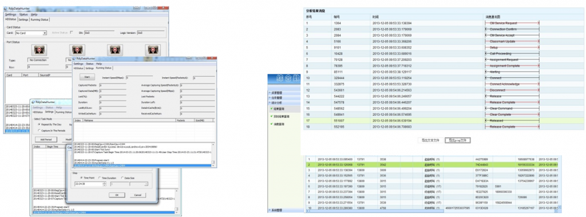The width and height of the screenshot is (586, 217).
Task: Select the Assignment Complete message row
Action: (x=444, y=66)
